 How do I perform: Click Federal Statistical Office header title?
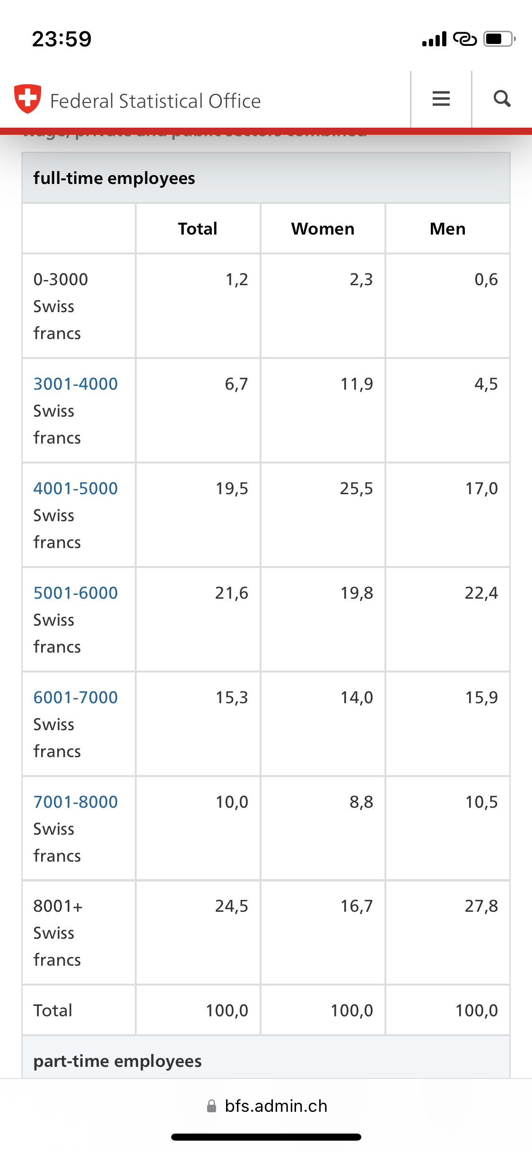click(x=156, y=101)
